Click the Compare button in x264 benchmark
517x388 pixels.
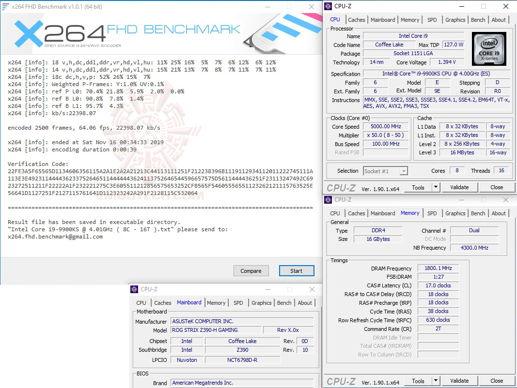tap(251, 271)
